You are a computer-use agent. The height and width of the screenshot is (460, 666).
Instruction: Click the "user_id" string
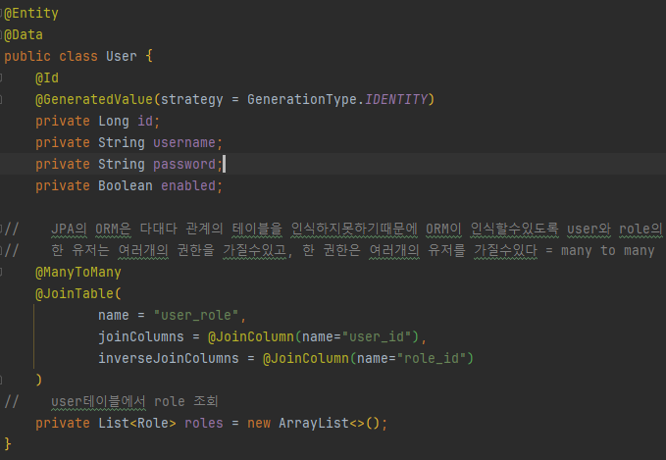pos(377,337)
